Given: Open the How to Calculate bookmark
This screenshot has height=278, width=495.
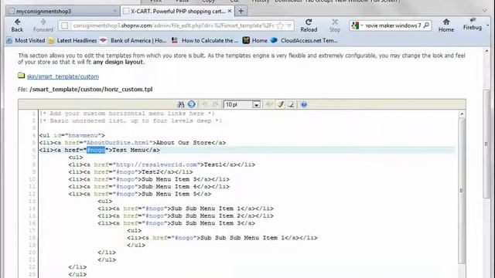Looking at the screenshot, I should pyautogui.click(x=204, y=40).
